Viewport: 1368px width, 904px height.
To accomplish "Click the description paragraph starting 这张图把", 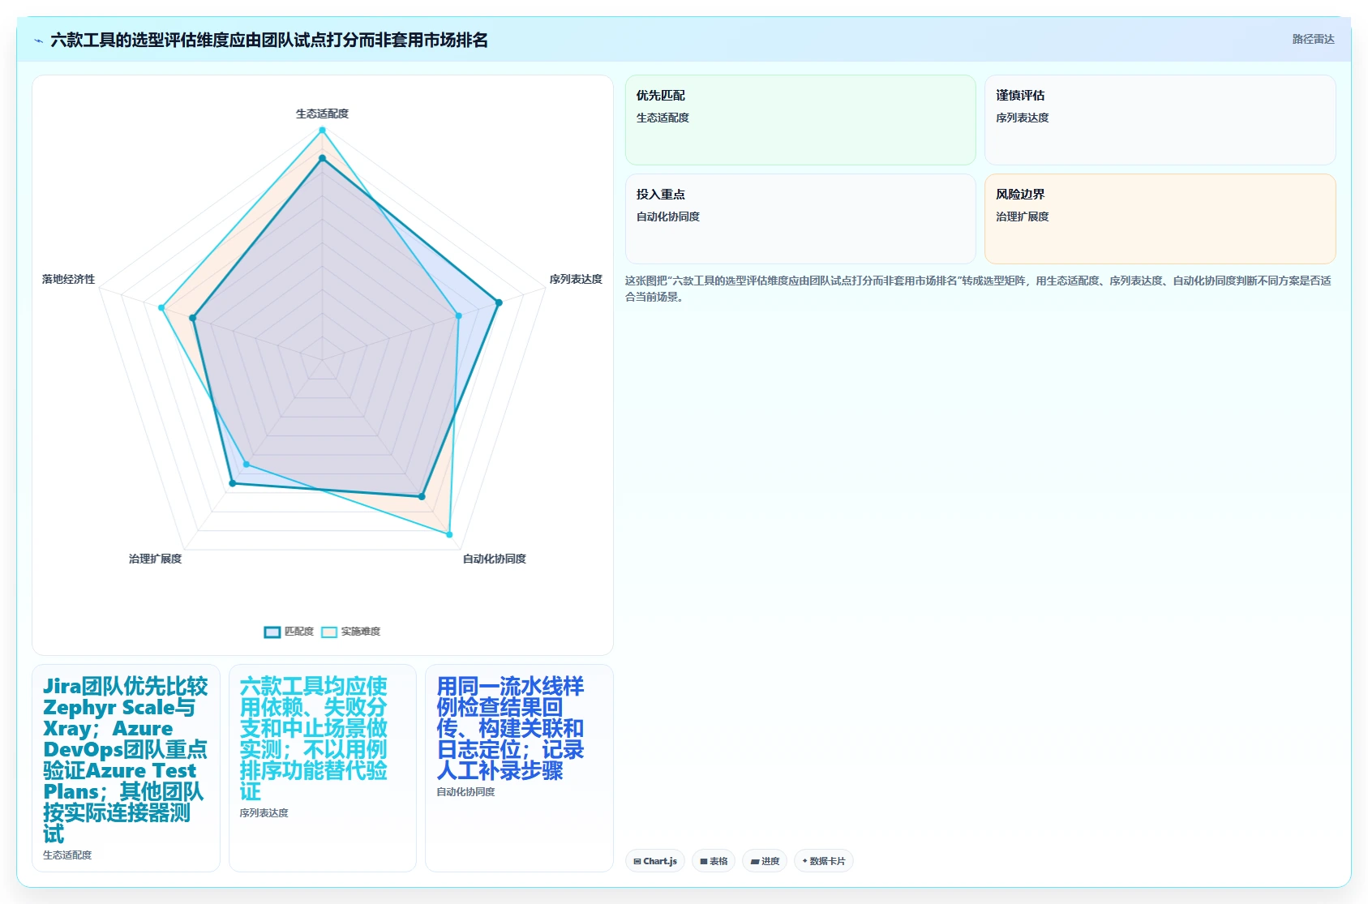I will point(978,289).
